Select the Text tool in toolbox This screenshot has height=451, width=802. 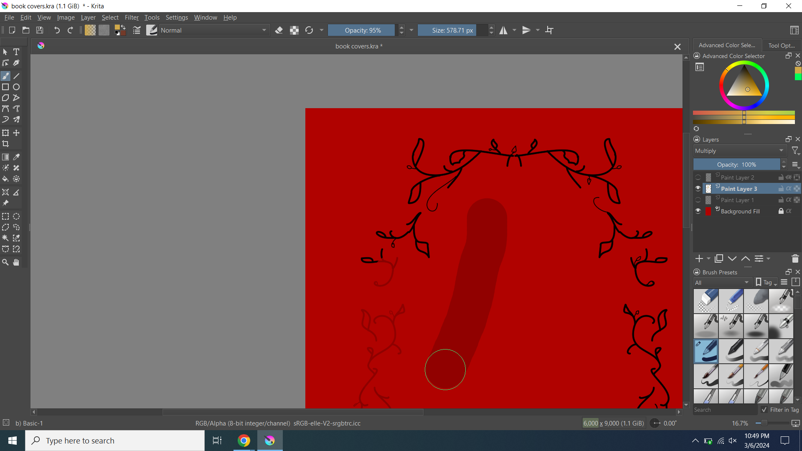click(16, 52)
